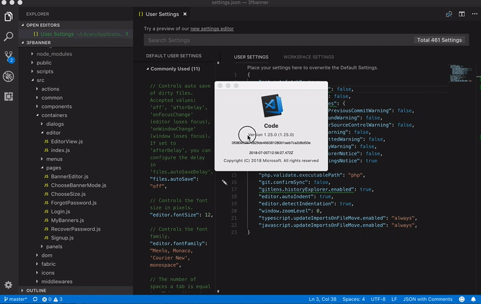Click the braces icon of User Settings in Open Editors
This screenshot has height=304, width=481.
coord(36,34)
